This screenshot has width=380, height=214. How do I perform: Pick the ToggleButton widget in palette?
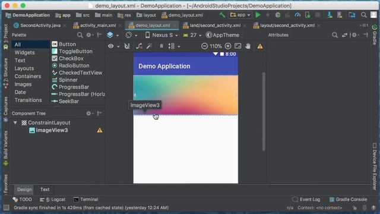pos(72,52)
